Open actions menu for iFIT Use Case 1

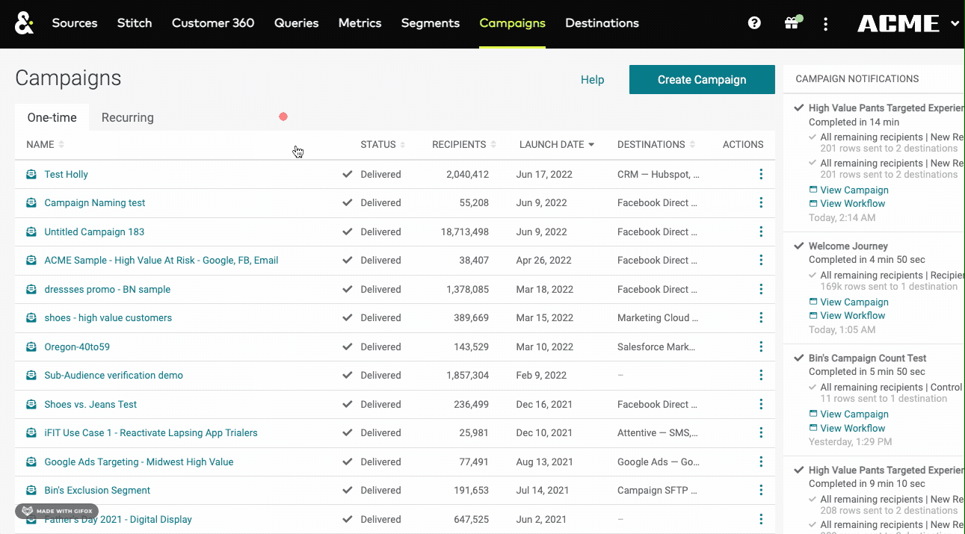click(x=761, y=432)
